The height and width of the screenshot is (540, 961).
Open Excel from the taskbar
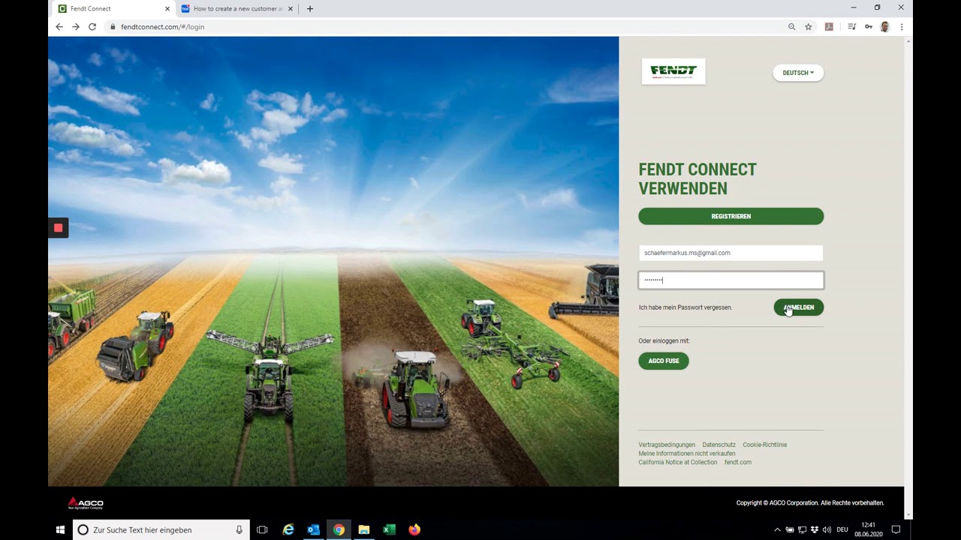click(389, 529)
